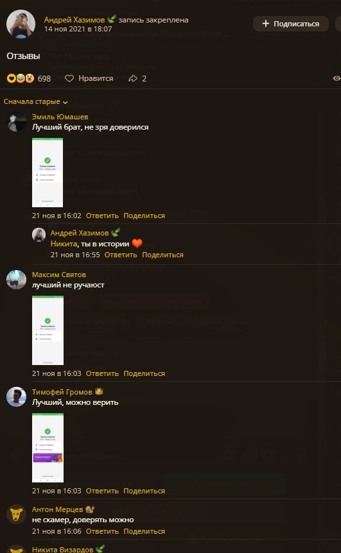Open Андрей Хазимов's post author avatar
Viewport: 341px width, 553px height.
[x=21, y=24]
